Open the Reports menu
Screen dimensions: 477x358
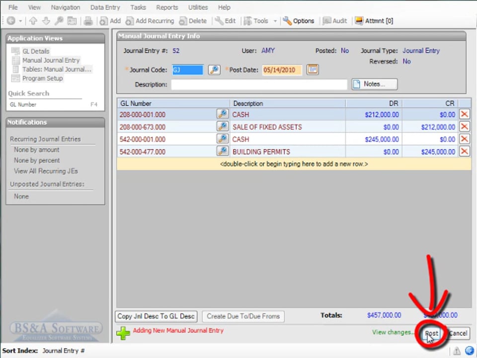tap(167, 7)
